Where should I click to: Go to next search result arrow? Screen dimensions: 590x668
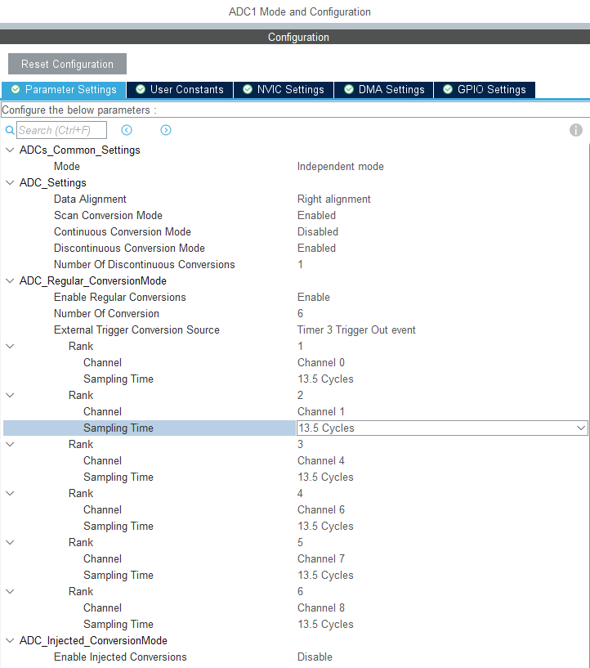[x=166, y=130]
